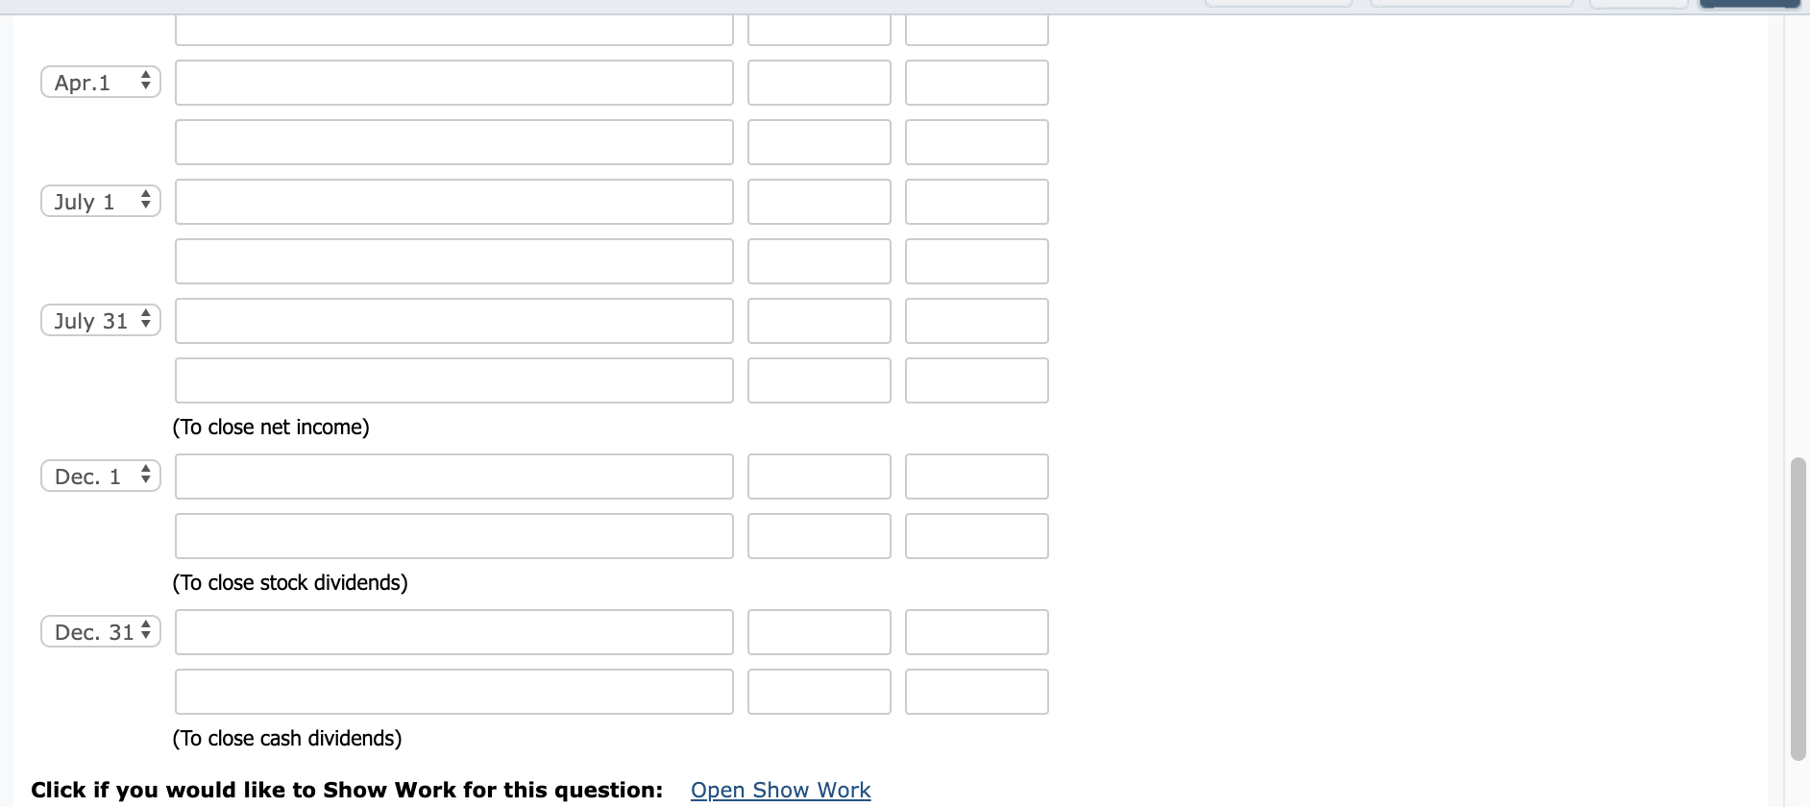Click the account field above 'To close stock dividends'
The width and height of the screenshot is (1810, 807).
click(453, 535)
